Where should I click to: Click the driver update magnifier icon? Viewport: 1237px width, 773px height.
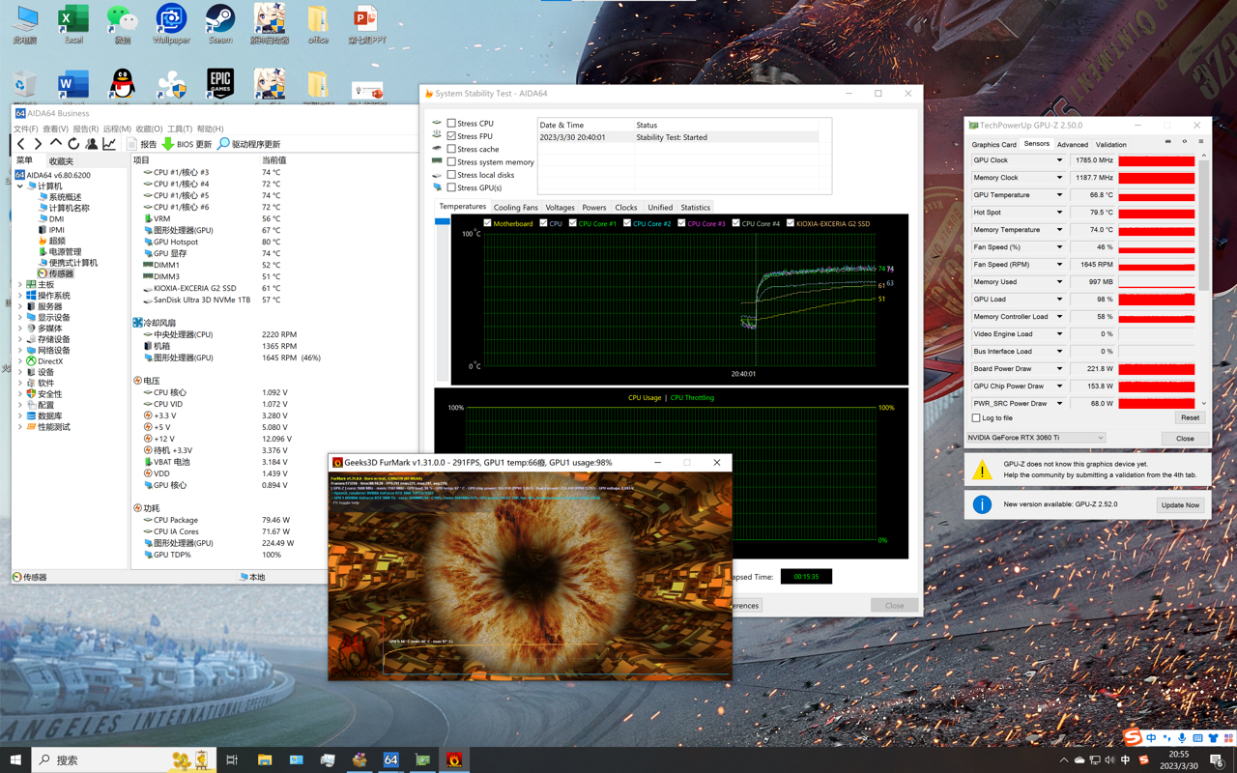tap(223, 144)
